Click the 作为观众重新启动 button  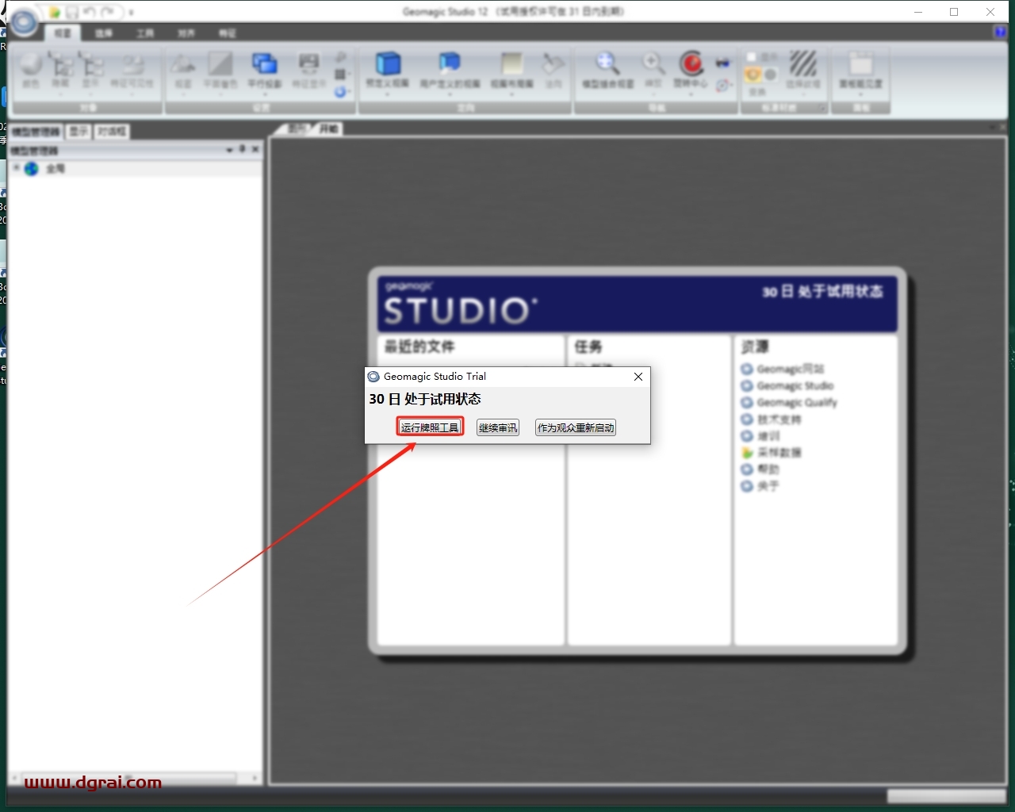[576, 427]
